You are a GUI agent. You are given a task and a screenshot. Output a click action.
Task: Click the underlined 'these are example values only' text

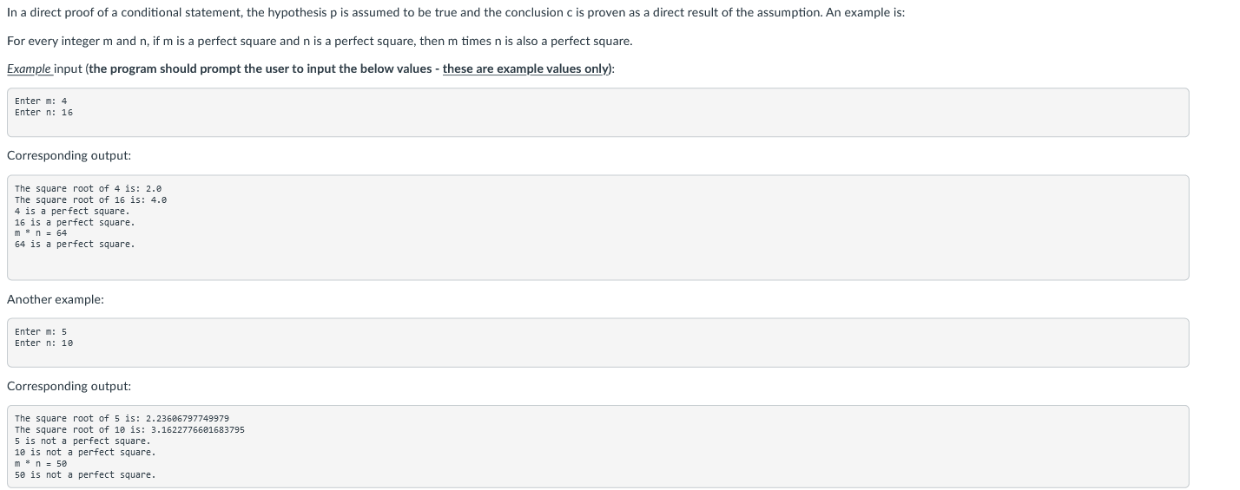pos(526,69)
